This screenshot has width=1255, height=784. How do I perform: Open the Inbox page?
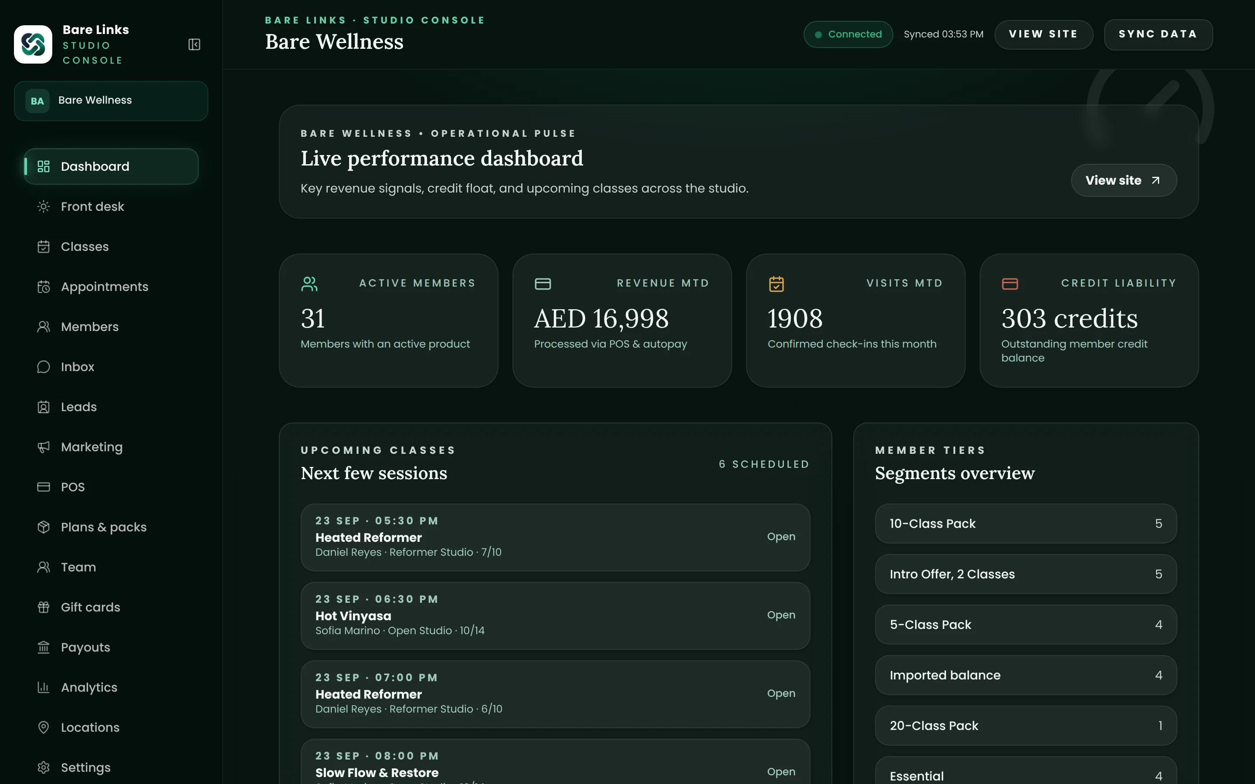pos(111,367)
